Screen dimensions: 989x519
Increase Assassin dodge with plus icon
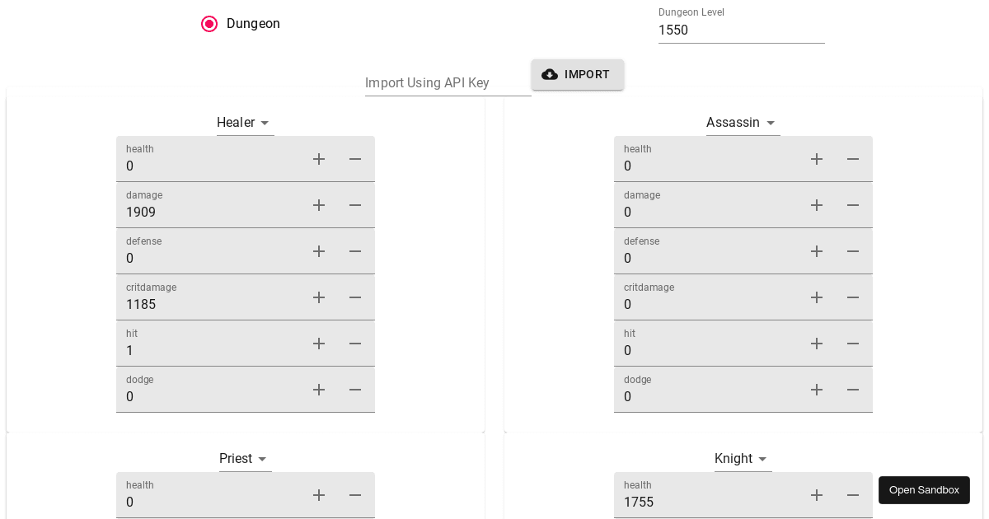817,390
